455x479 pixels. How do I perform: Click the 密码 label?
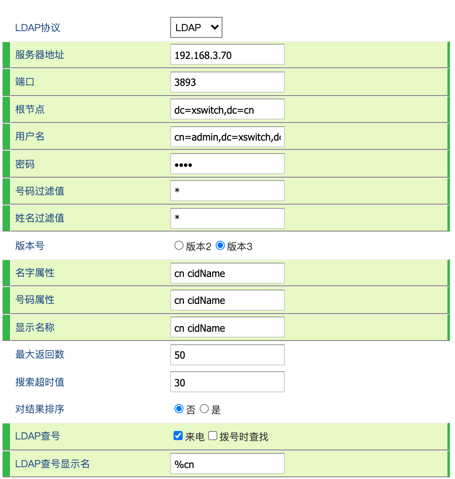pyautogui.click(x=25, y=164)
